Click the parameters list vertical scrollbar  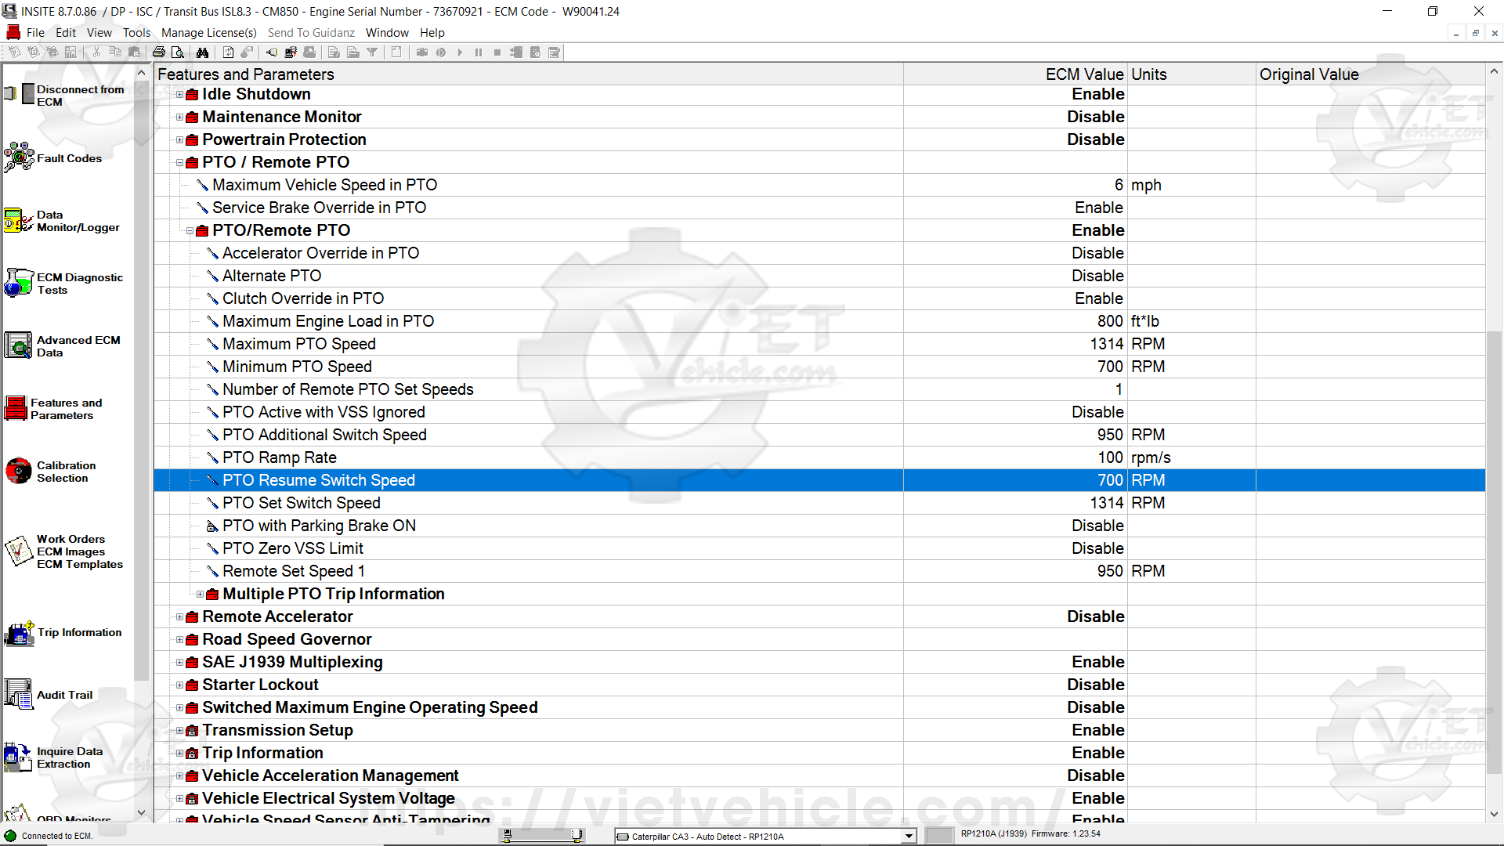pos(1494,548)
